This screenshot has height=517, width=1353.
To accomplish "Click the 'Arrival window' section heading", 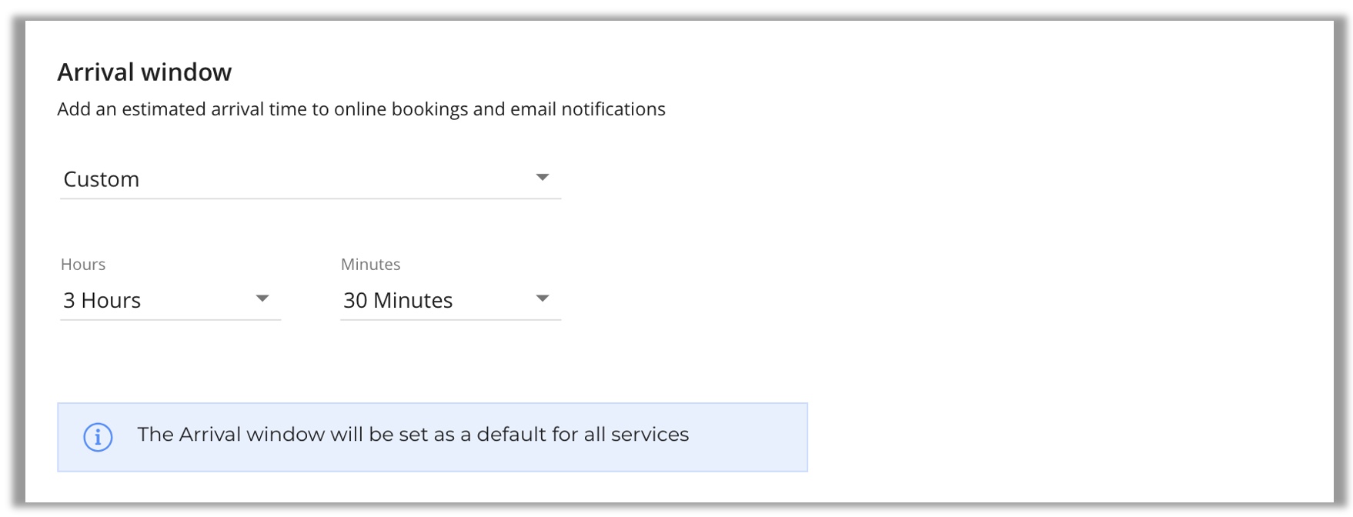I will click(145, 72).
